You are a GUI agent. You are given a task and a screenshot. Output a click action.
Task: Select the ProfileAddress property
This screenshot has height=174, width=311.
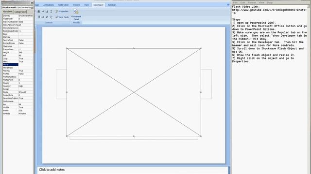pyautogui.click(x=18, y=77)
